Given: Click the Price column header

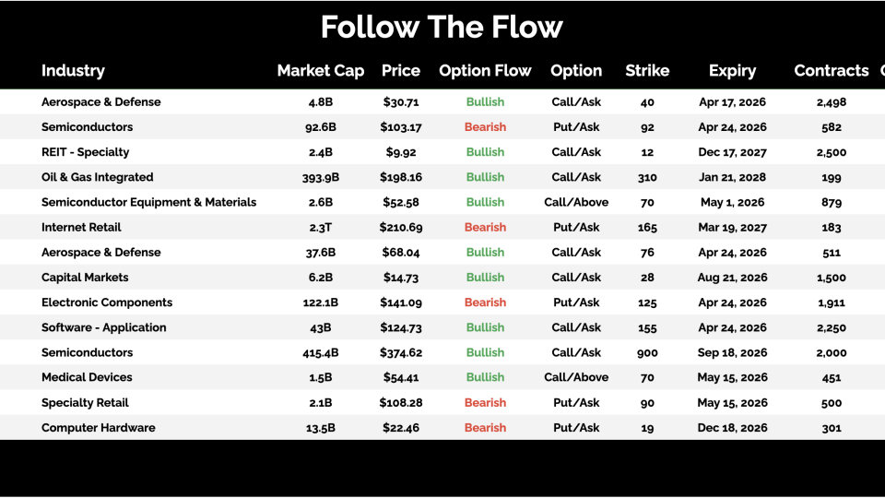Looking at the screenshot, I should pos(400,71).
